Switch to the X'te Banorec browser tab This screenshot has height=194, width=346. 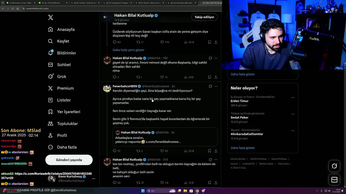pyautogui.click(x=149, y=3)
